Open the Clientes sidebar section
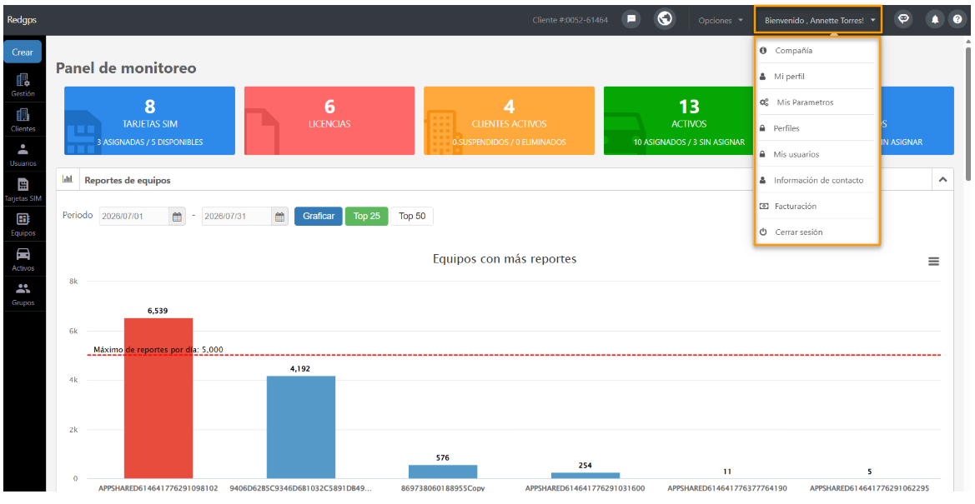The image size is (975, 504). (23, 121)
